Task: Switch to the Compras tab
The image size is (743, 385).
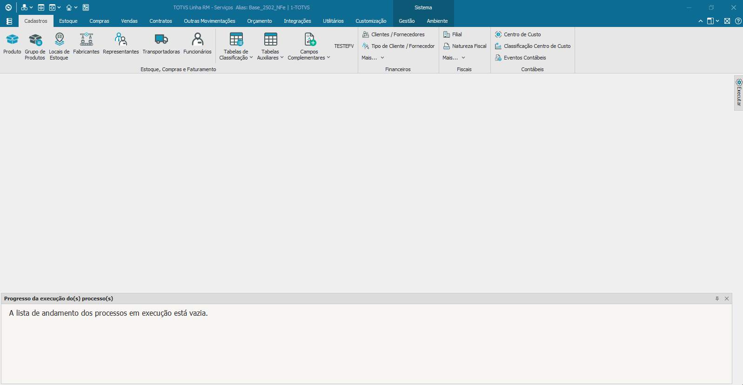Action: pos(99,21)
